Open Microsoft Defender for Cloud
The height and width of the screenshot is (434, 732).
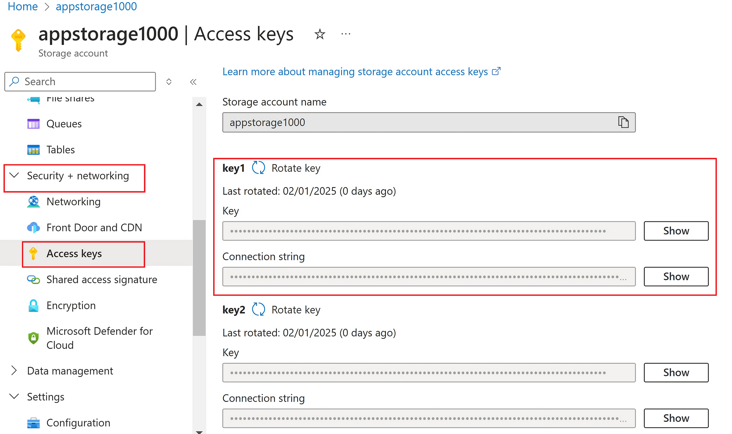99,338
